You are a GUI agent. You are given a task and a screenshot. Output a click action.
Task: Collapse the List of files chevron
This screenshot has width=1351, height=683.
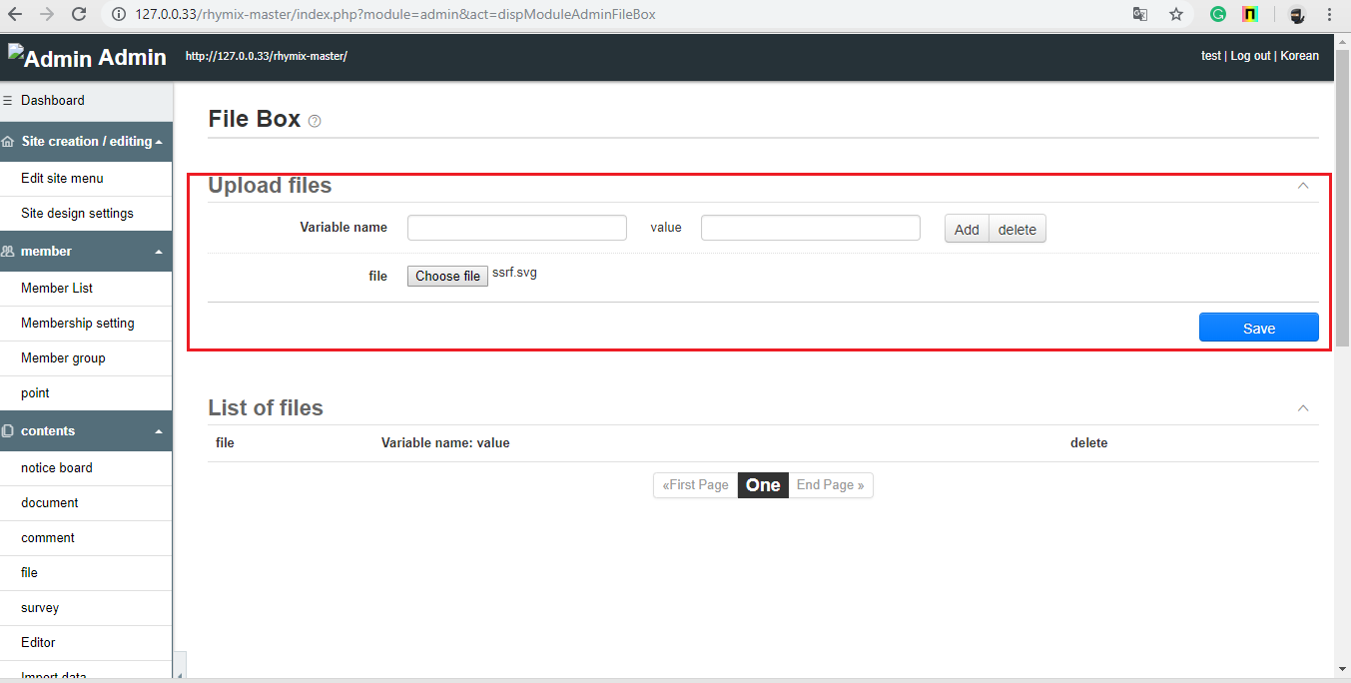coord(1302,408)
